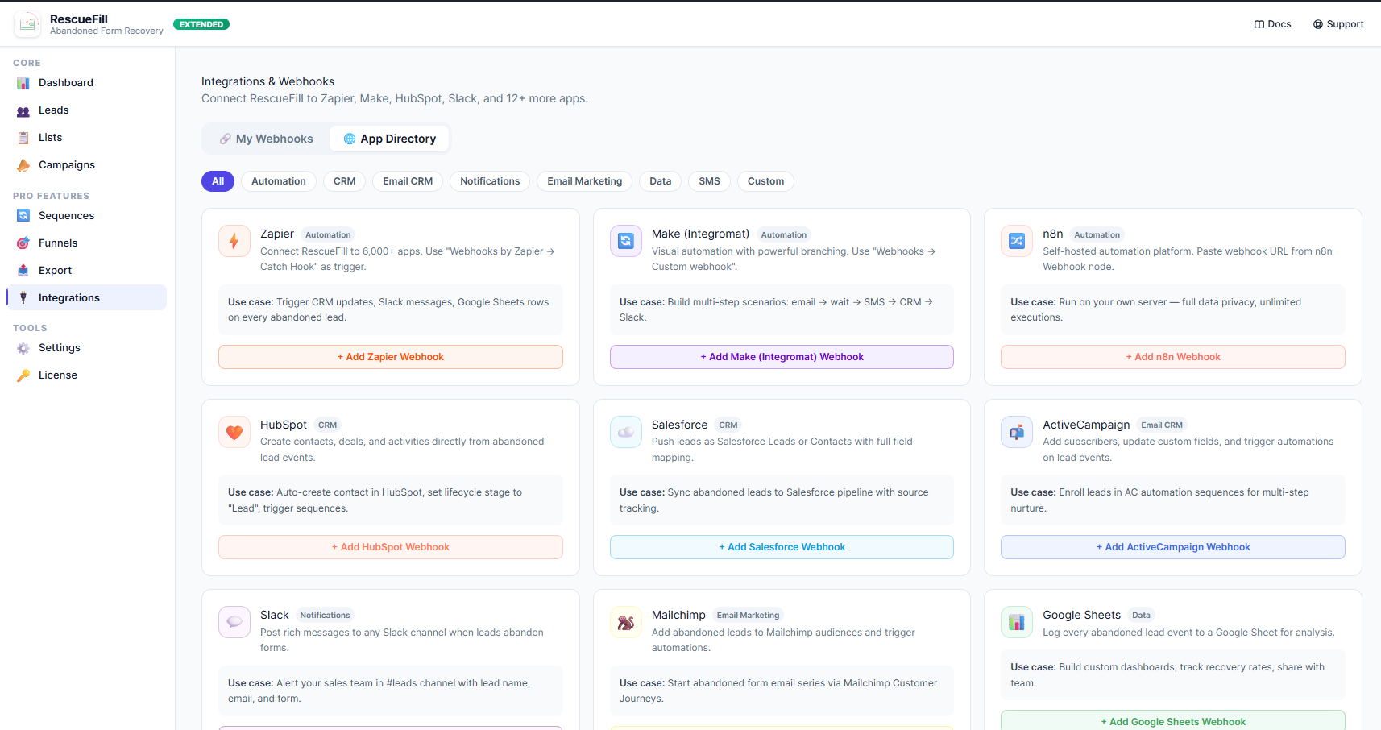
Task: Select the Salesforce cloud icon
Action: [625, 432]
